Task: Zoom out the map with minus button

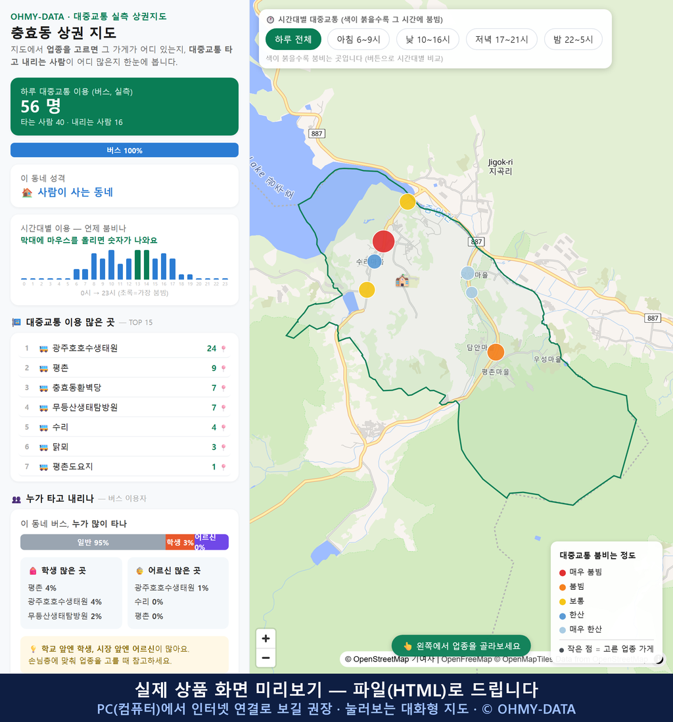Action: pos(266,658)
